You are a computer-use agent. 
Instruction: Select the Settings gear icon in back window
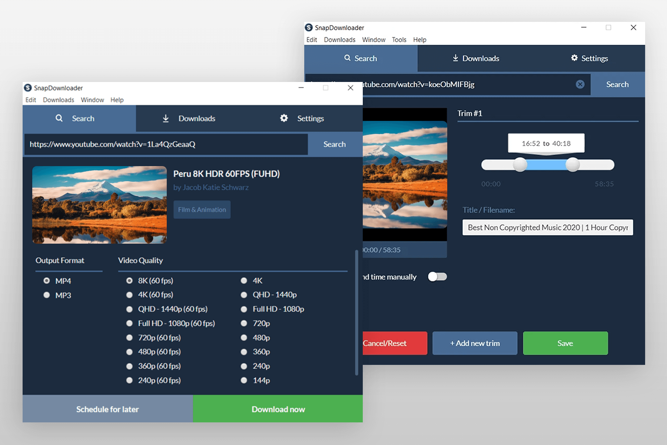(574, 58)
